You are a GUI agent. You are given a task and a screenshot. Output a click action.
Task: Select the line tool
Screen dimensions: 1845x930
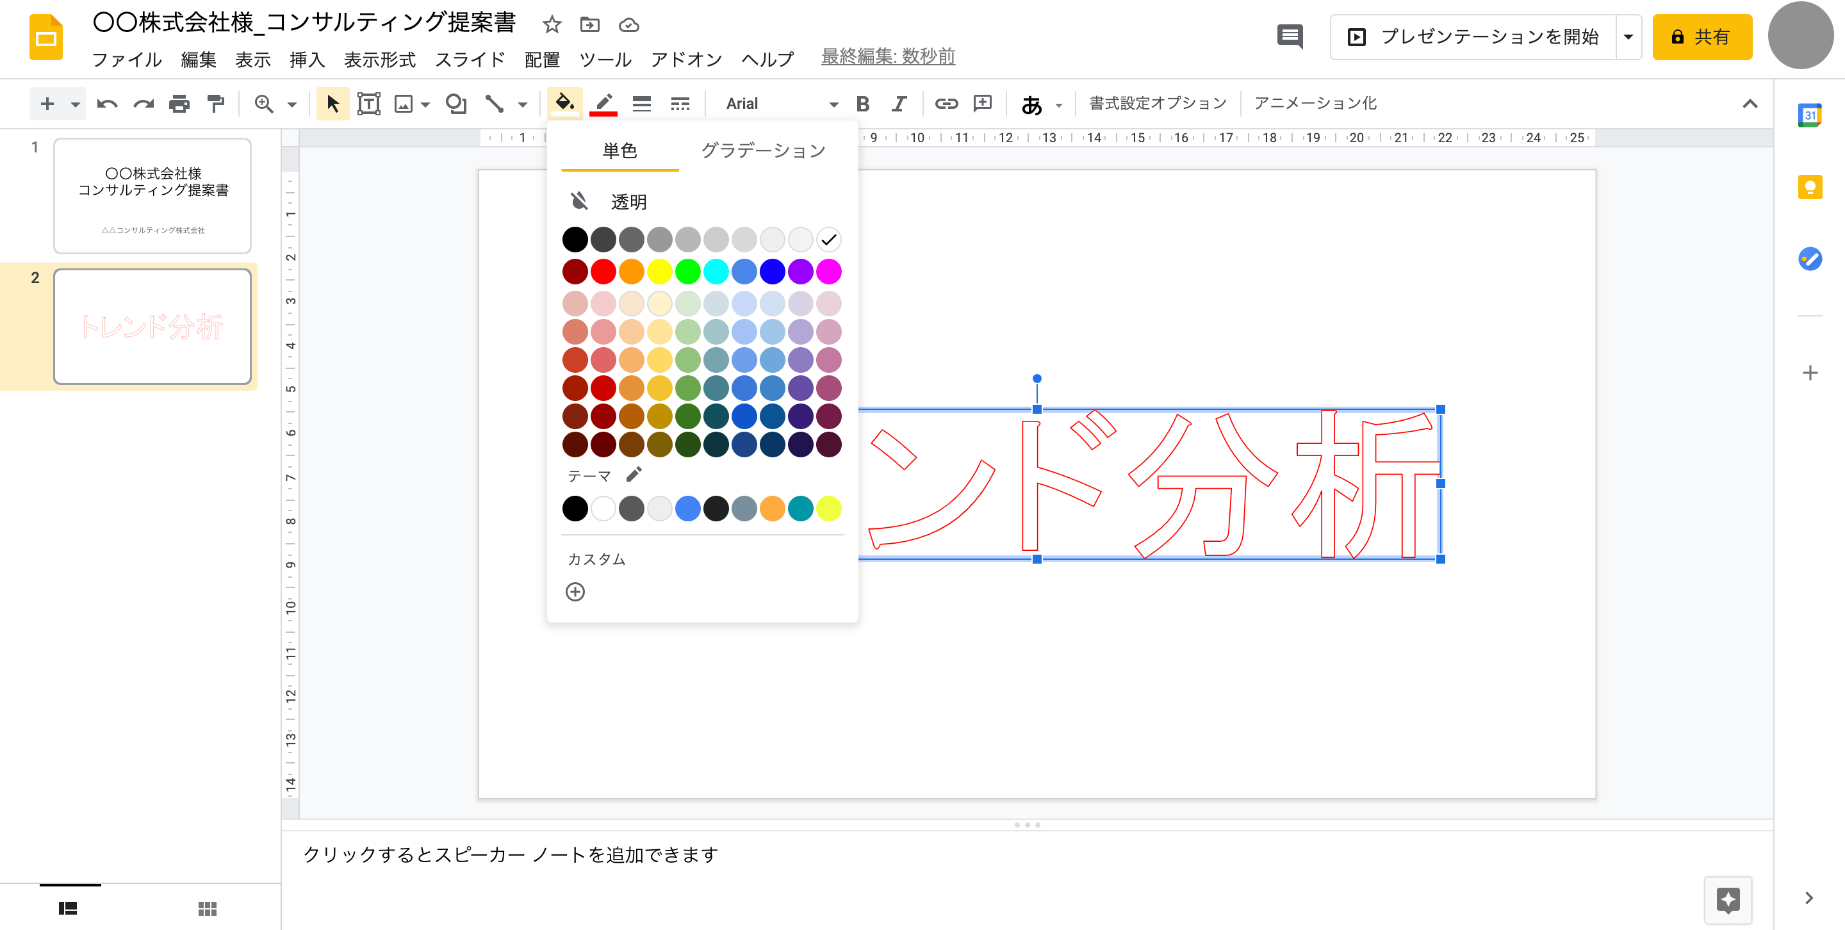pyautogui.click(x=494, y=104)
